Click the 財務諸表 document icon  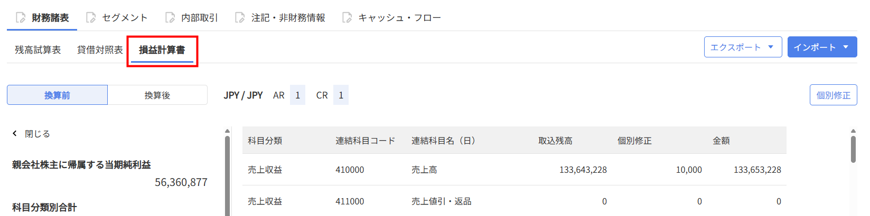[x=21, y=18]
